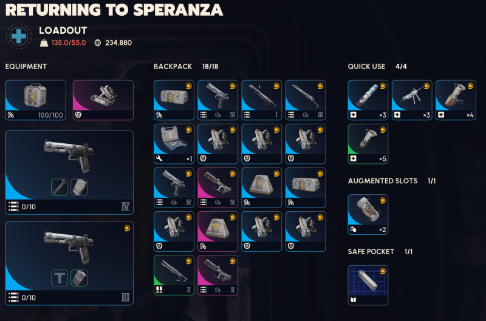
Task: Select the ×4 item in Quick Use
Action: pos(455,100)
